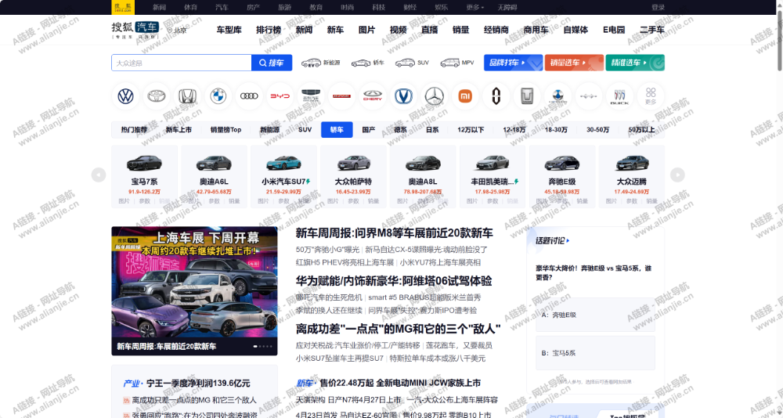Screen dimensions: 783x418
Task: Open the 奔驰E级 car card
Action: [x=562, y=176]
